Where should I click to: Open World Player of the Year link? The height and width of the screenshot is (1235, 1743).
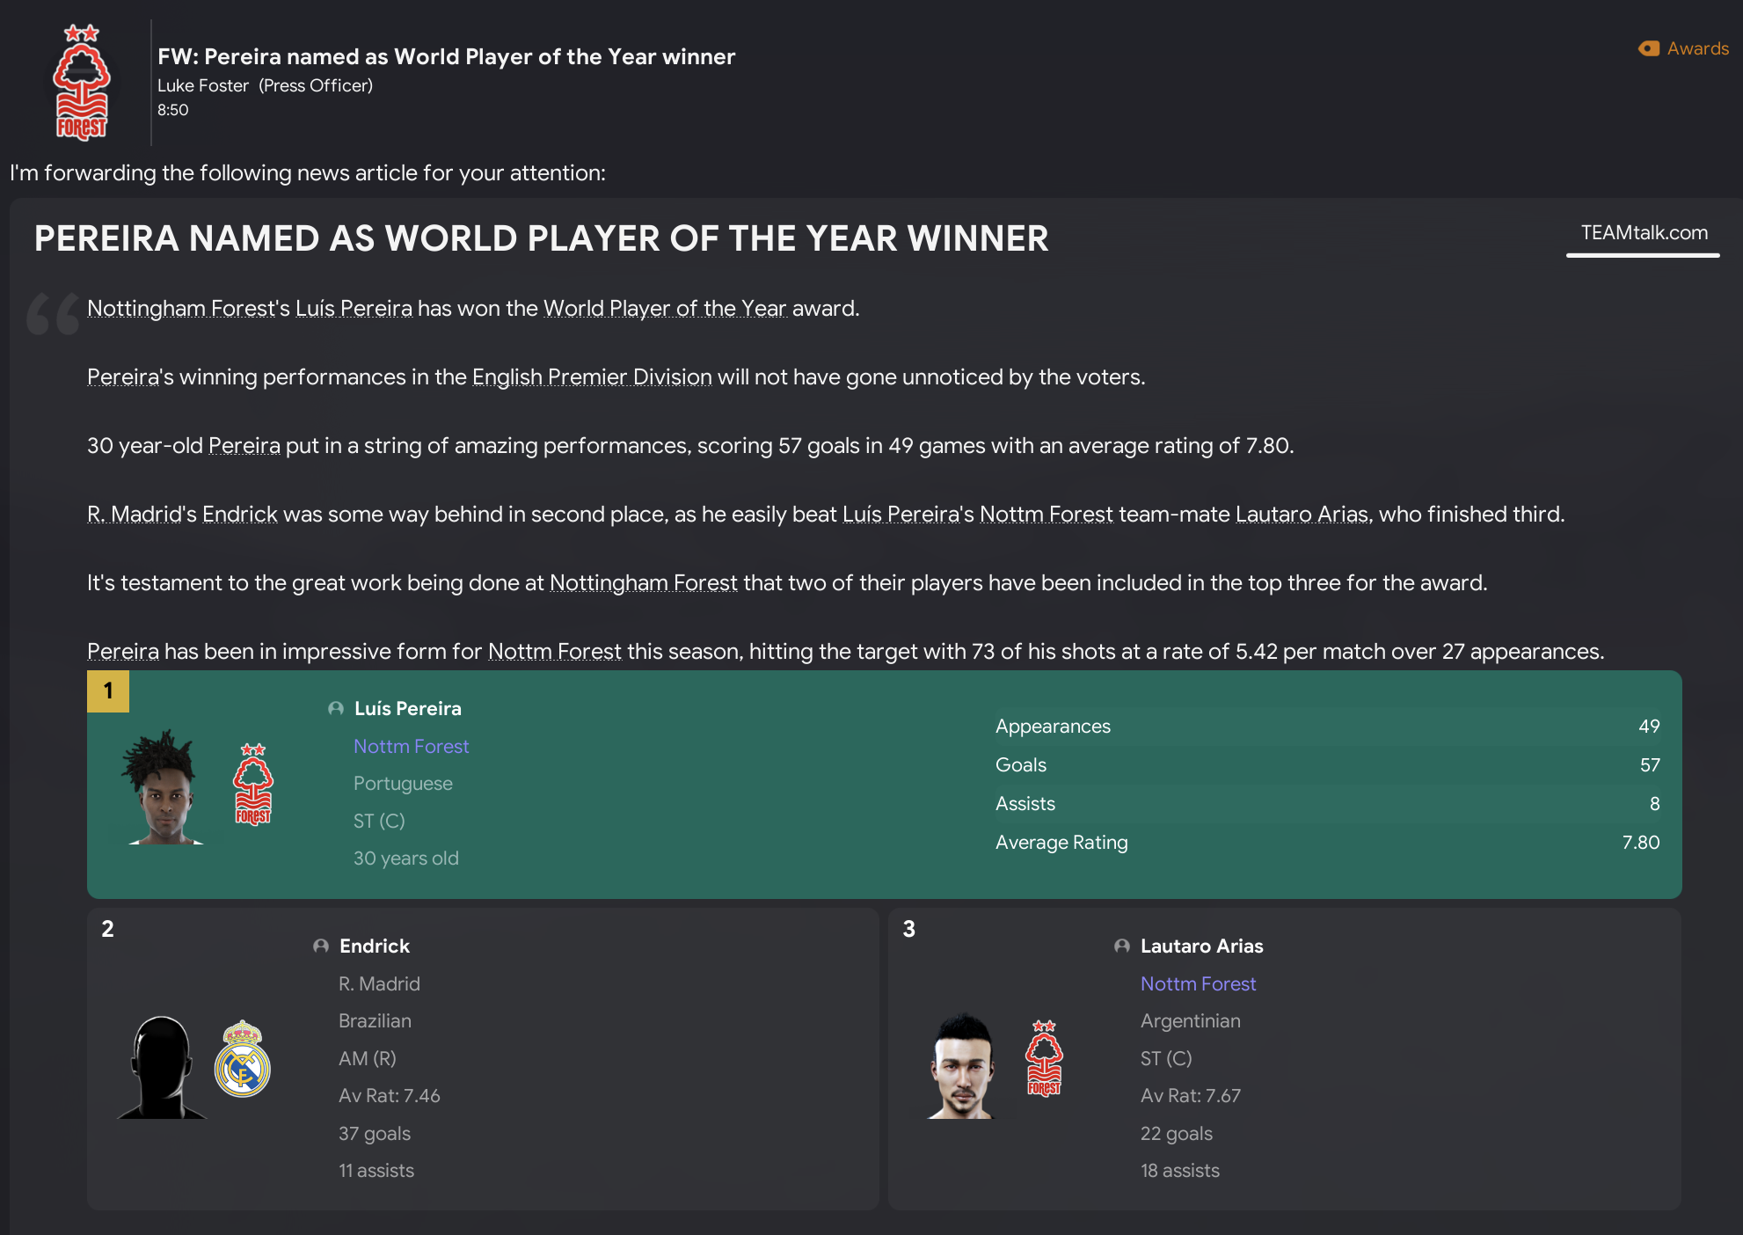665,309
